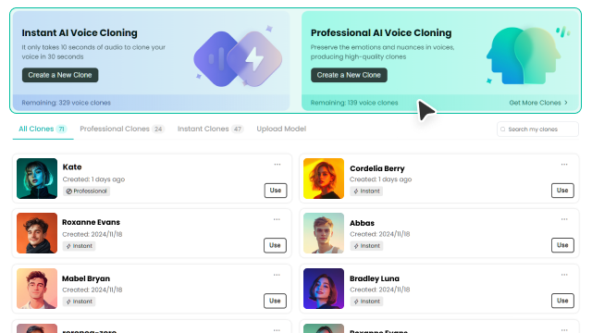Open the three-dot menu for Mabel Bryan
This screenshot has width=592, height=333.
tap(277, 275)
